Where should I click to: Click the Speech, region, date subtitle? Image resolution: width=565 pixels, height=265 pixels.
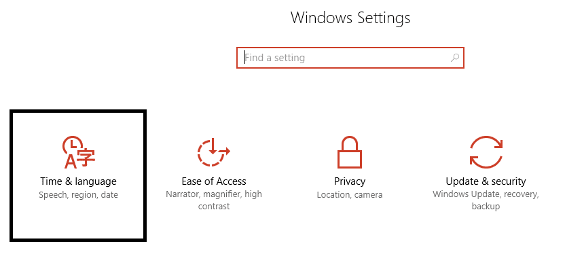[x=78, y=195]
